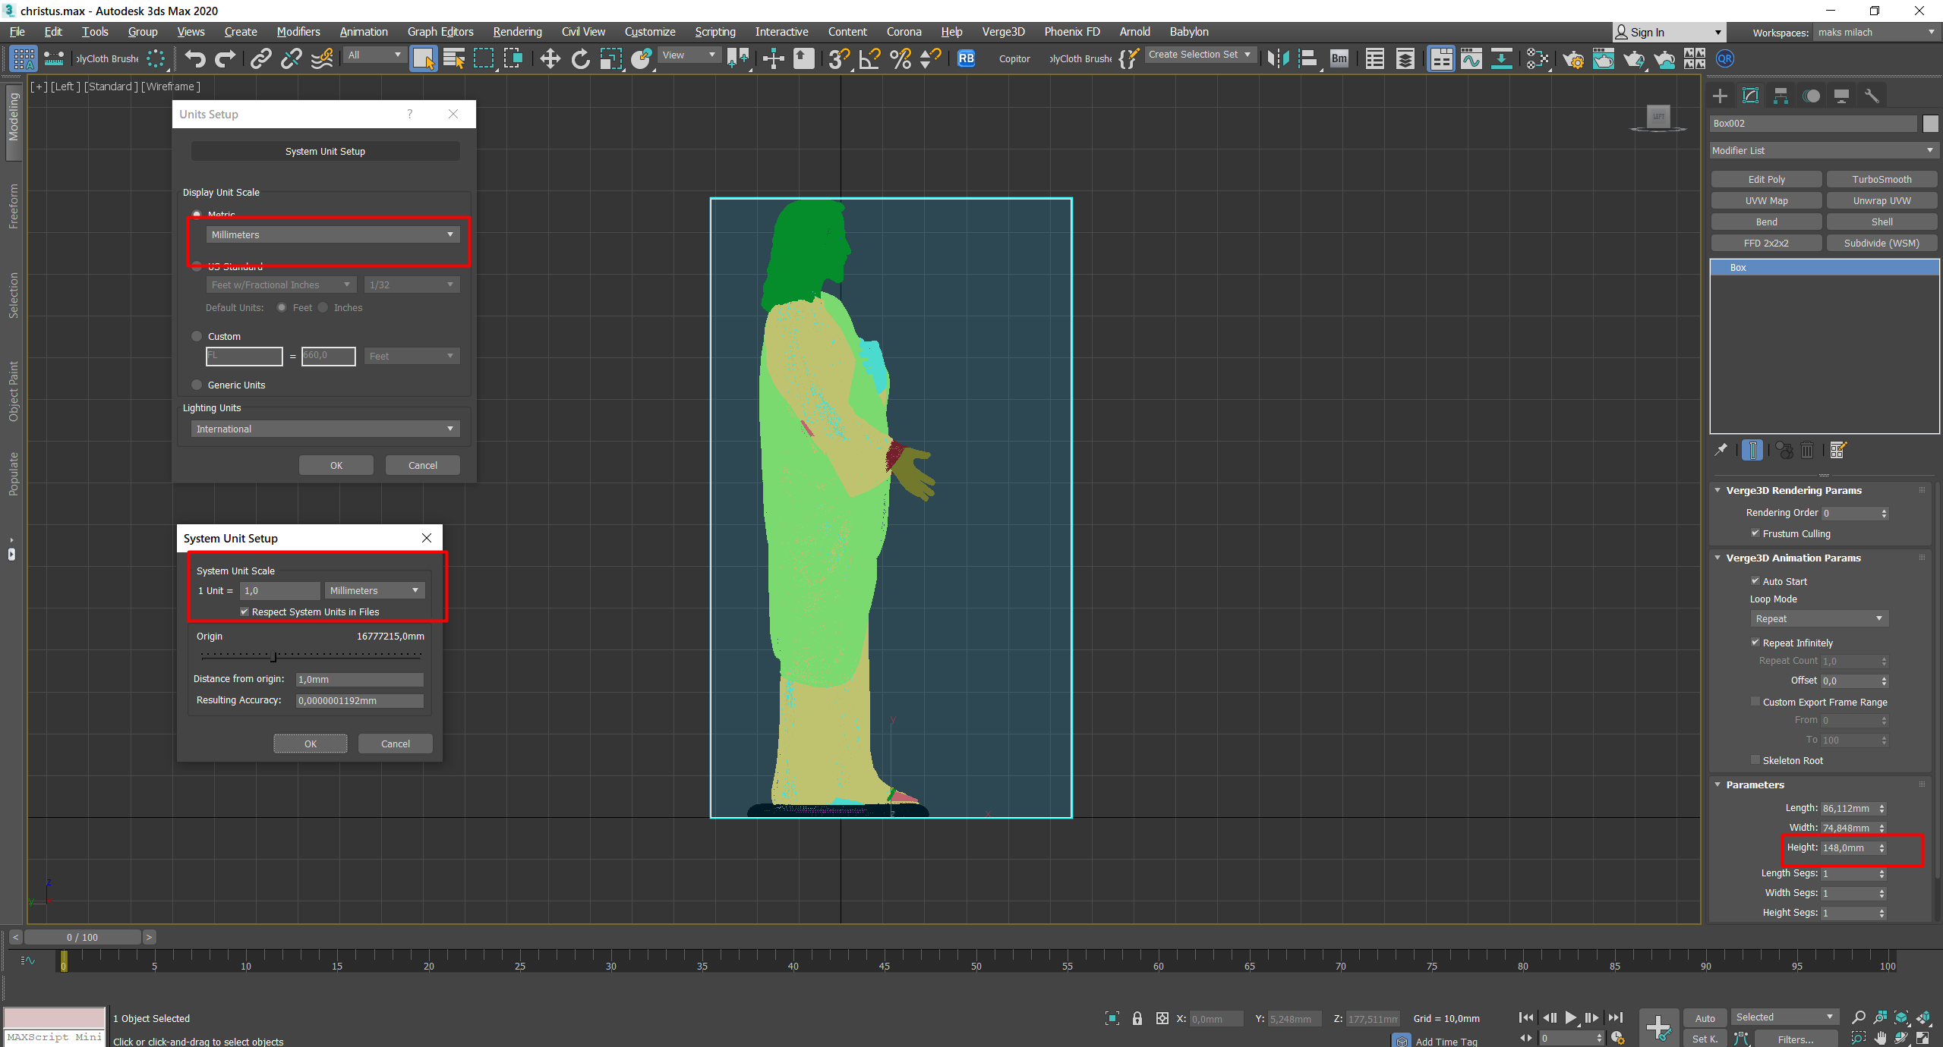The width and height of the screenshot is (1943, 1047).
Task: Toggle the Angle Snap icon
Action: [x=869, y=58]
